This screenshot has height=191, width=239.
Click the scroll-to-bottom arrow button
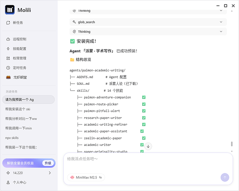[x=148, y=146]
